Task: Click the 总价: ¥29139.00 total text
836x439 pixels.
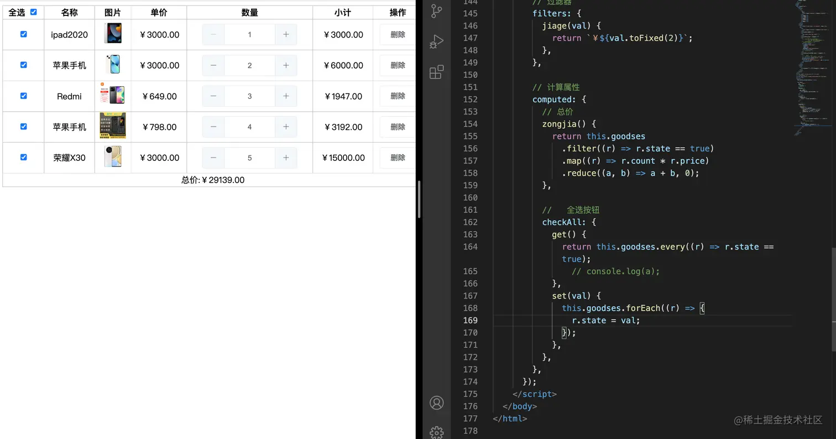Action: coord(213,180)
